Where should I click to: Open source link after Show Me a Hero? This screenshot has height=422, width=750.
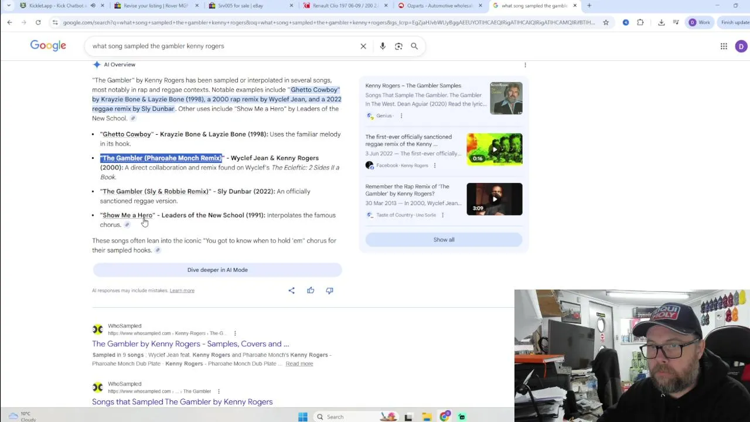(x=127, y=225)
